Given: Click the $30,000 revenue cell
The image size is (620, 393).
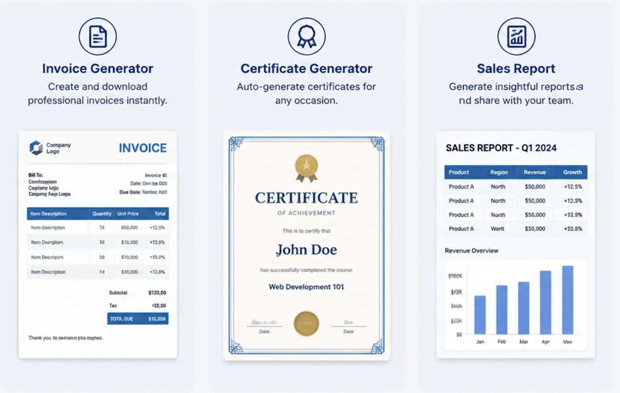Looking at the screenshot, I should pyautogui.click(x=535, y=229).
